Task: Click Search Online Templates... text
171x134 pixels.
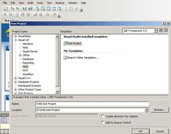Action: pos(83,58)
